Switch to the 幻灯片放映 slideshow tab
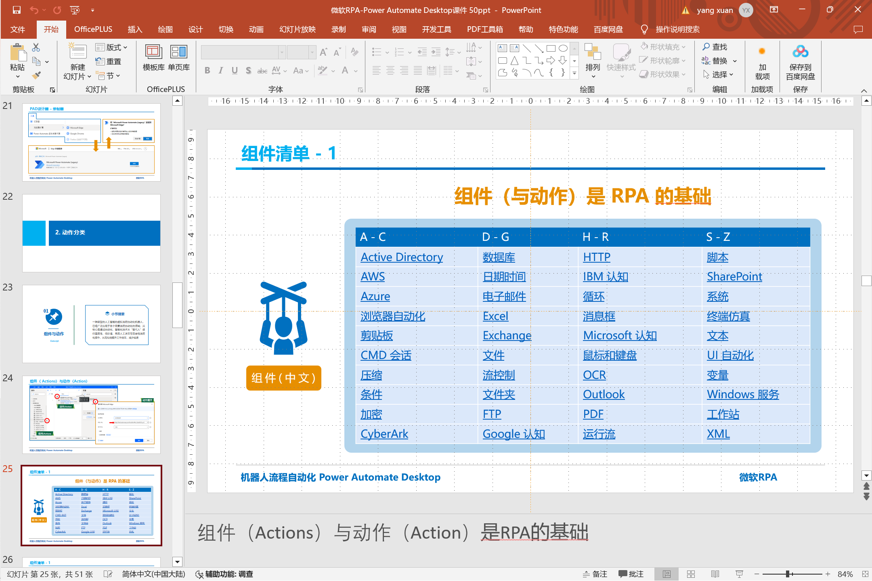The image size is (872, 581). 298,29
